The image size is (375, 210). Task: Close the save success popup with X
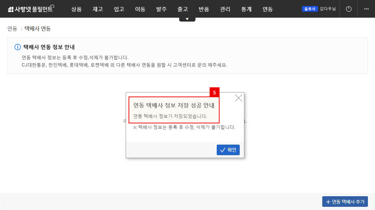pos(239,98)
